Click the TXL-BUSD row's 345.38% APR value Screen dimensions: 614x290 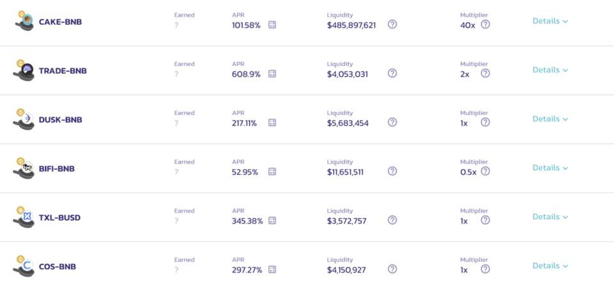247,221
